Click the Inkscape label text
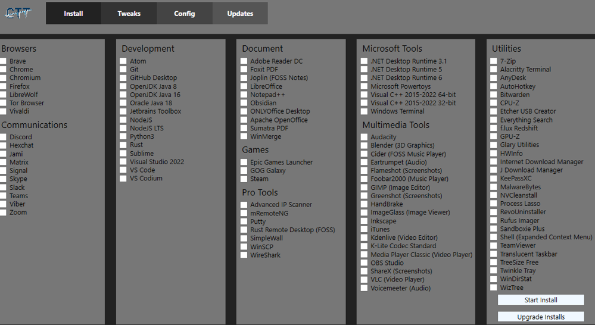The image size is (595, 325). pyautogui.click(x=383, y=221)
